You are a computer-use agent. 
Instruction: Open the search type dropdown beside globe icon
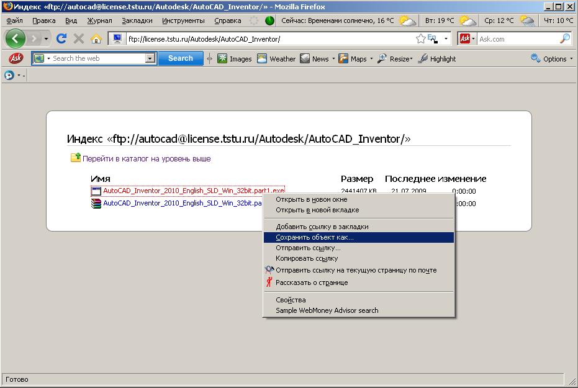click(48, 58)
